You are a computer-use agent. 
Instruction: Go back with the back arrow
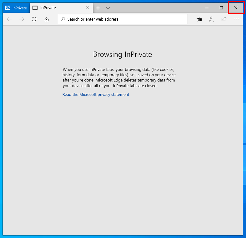(9, 19)
